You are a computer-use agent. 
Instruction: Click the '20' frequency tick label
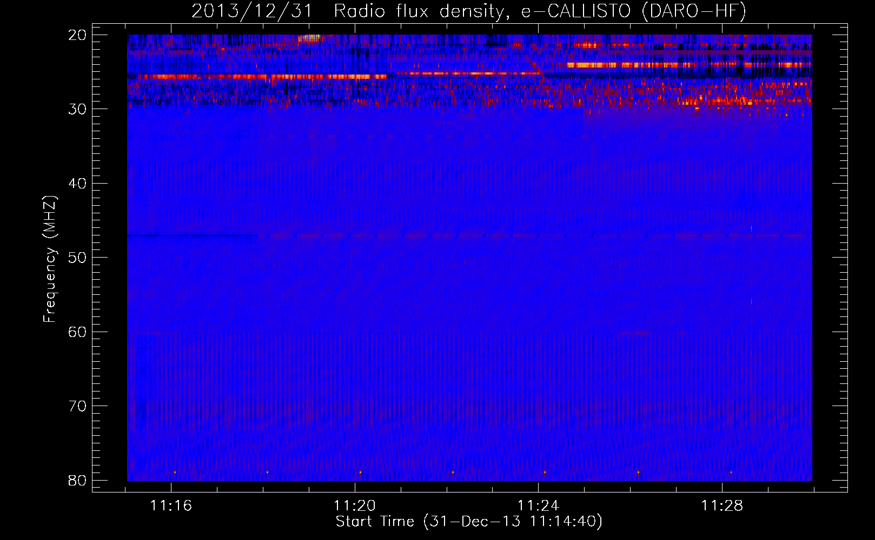tap(77, 35)
